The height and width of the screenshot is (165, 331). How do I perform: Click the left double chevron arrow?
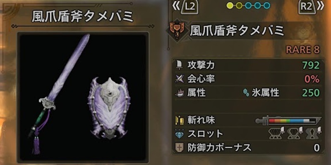[x=175, y=7]
